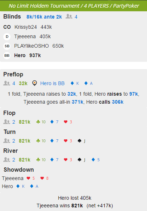Click the Krissyb24 player name
Image resolution: width=147 pixels, height=211 pixels.
pyautogui.click(x=26, y=27)
